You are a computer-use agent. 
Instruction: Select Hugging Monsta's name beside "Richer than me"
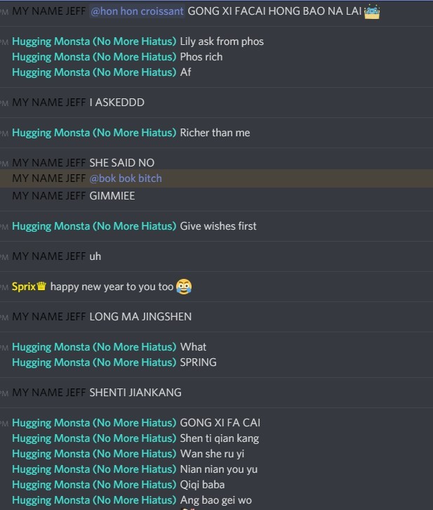93,133
